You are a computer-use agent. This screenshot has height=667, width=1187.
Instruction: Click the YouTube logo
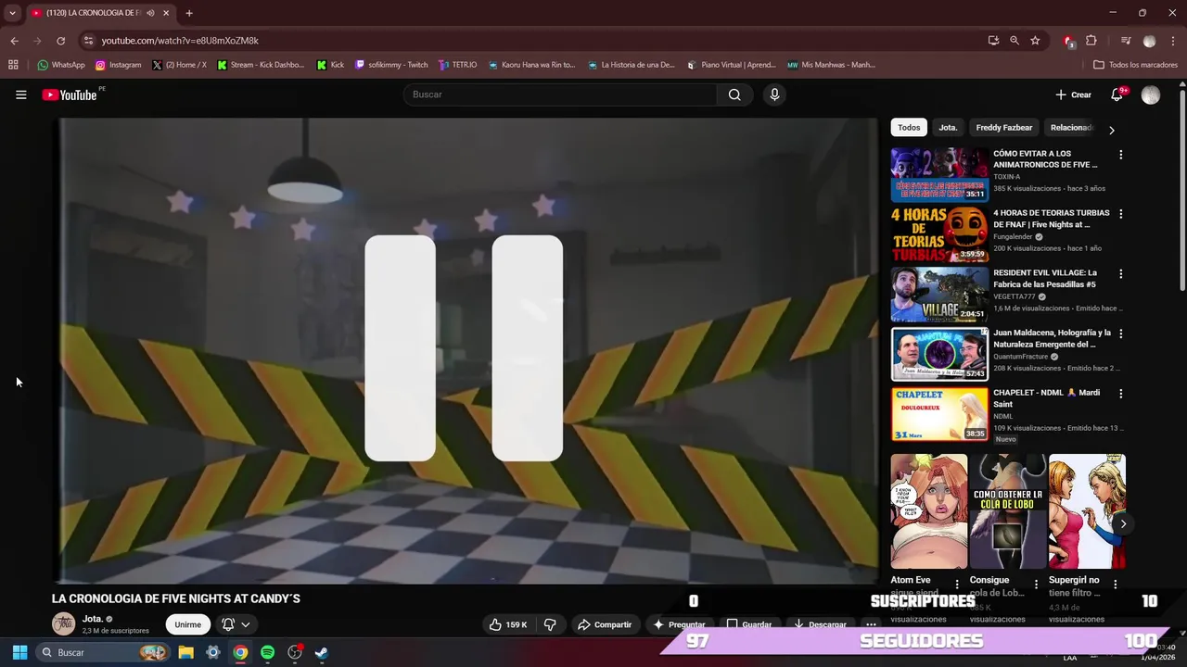[x=70, y=94]
